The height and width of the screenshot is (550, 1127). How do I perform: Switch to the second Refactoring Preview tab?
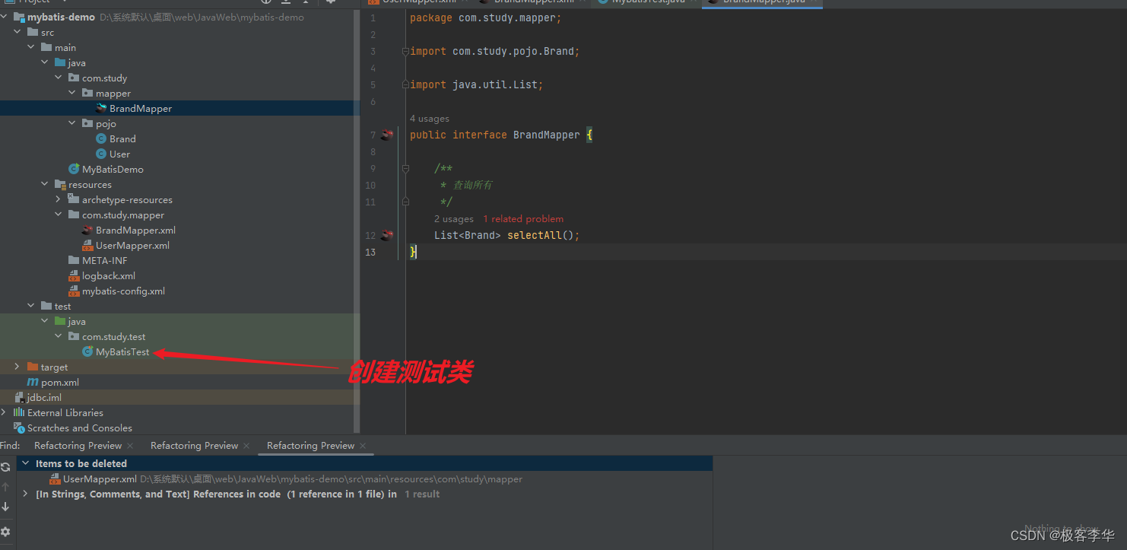tap(194, 446)
